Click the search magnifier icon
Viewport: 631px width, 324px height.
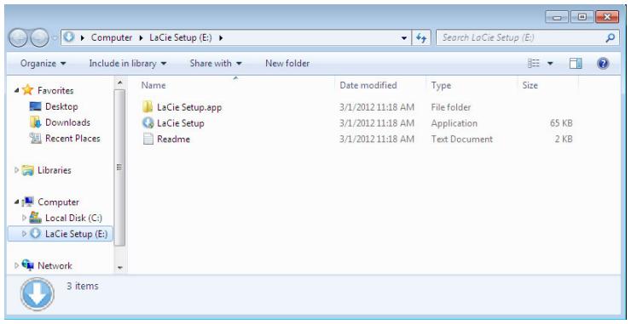pyautogui.click(x=610, y=37)
